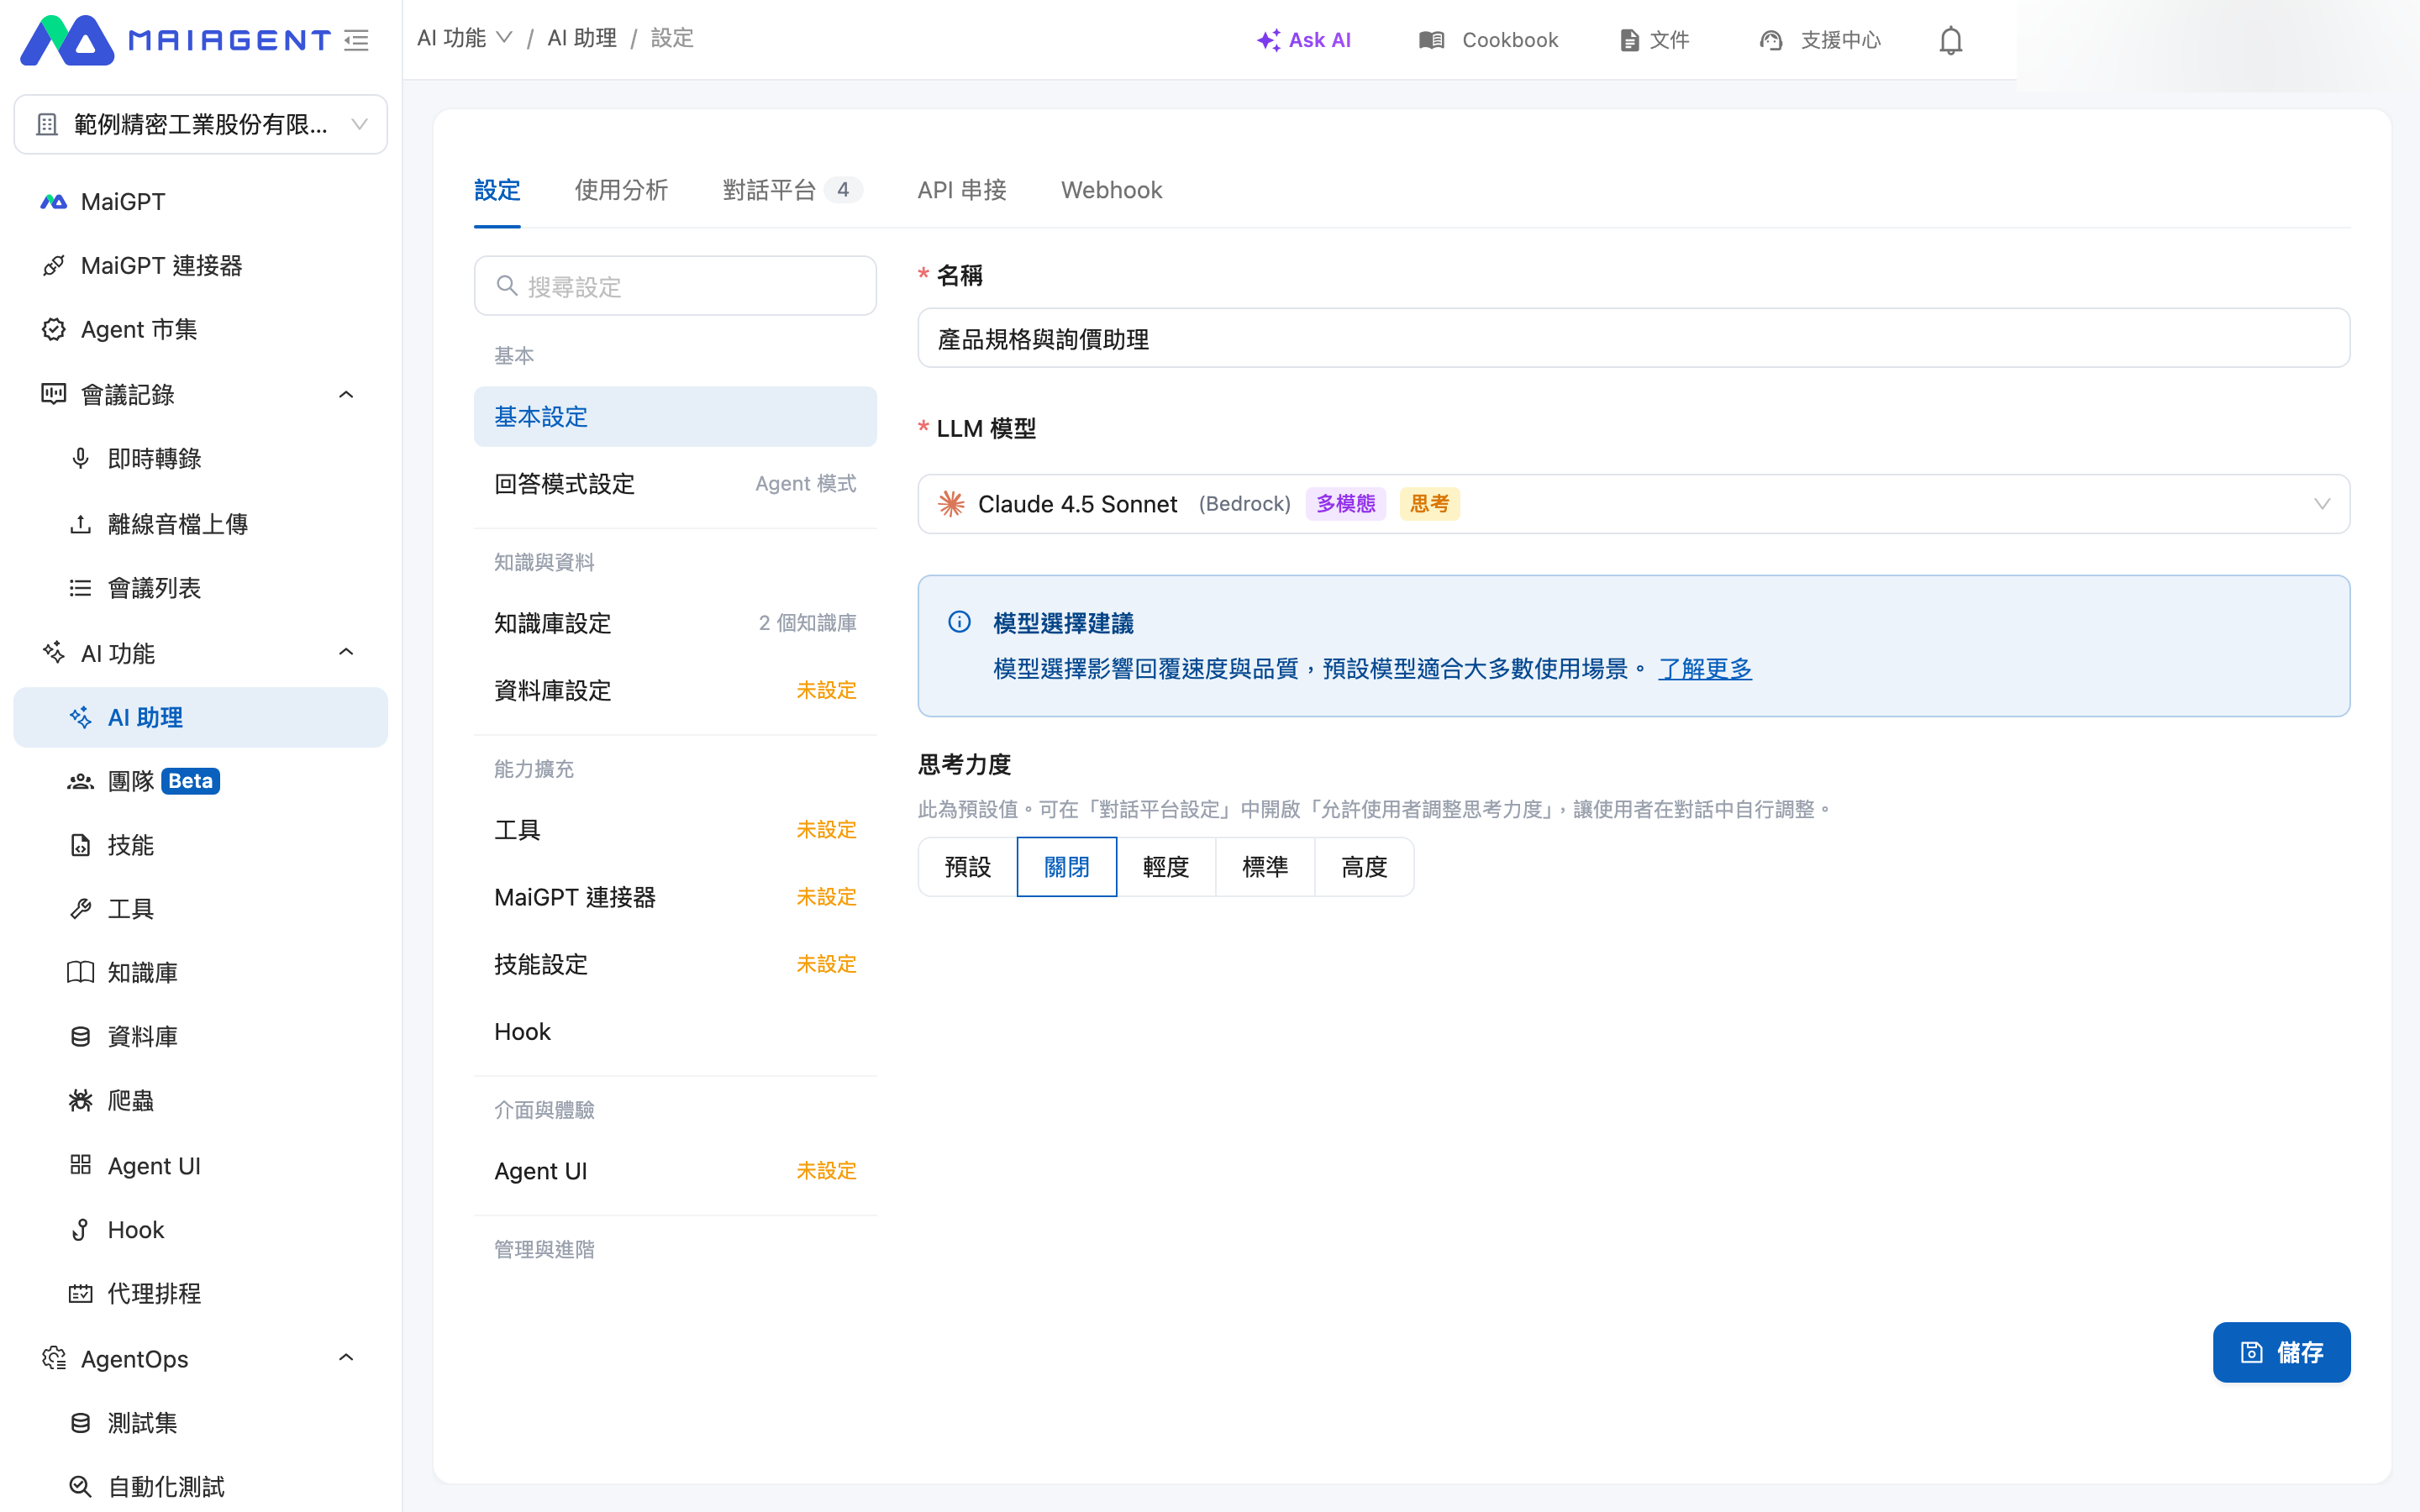This screenshot has height=1512, width=2420.
Task: Open Hook in the left sidebar
Action: tap(200, 1230)
